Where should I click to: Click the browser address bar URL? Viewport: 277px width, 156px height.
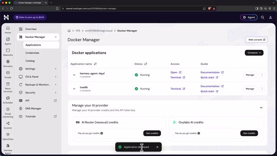[91, 9]
